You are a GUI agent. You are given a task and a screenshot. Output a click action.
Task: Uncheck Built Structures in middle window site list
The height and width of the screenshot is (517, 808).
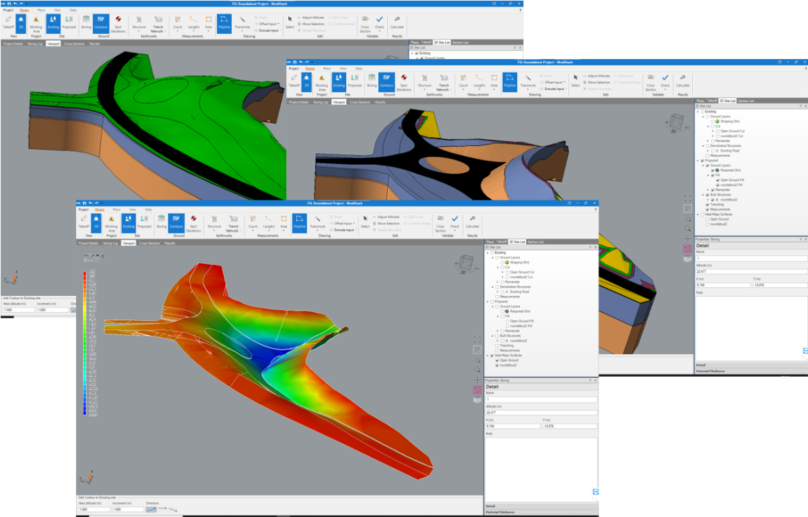pos(708,194)
